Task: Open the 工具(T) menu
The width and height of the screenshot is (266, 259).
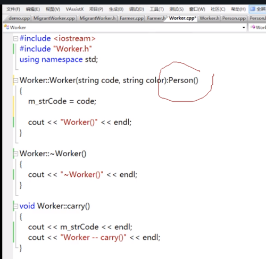Action: click(x=157, y=9)
